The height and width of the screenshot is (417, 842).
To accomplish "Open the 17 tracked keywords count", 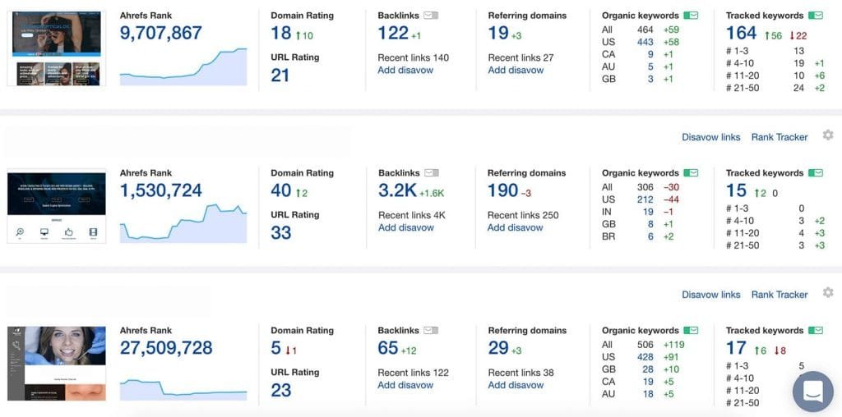I will pos(736,348).
